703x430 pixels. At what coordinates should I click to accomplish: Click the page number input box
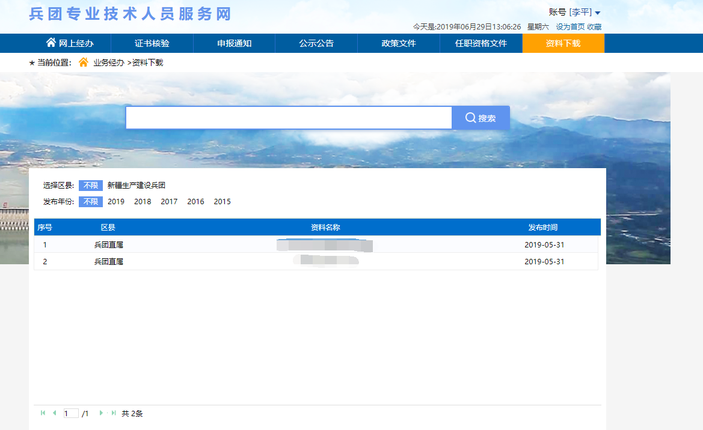(71, 413)
